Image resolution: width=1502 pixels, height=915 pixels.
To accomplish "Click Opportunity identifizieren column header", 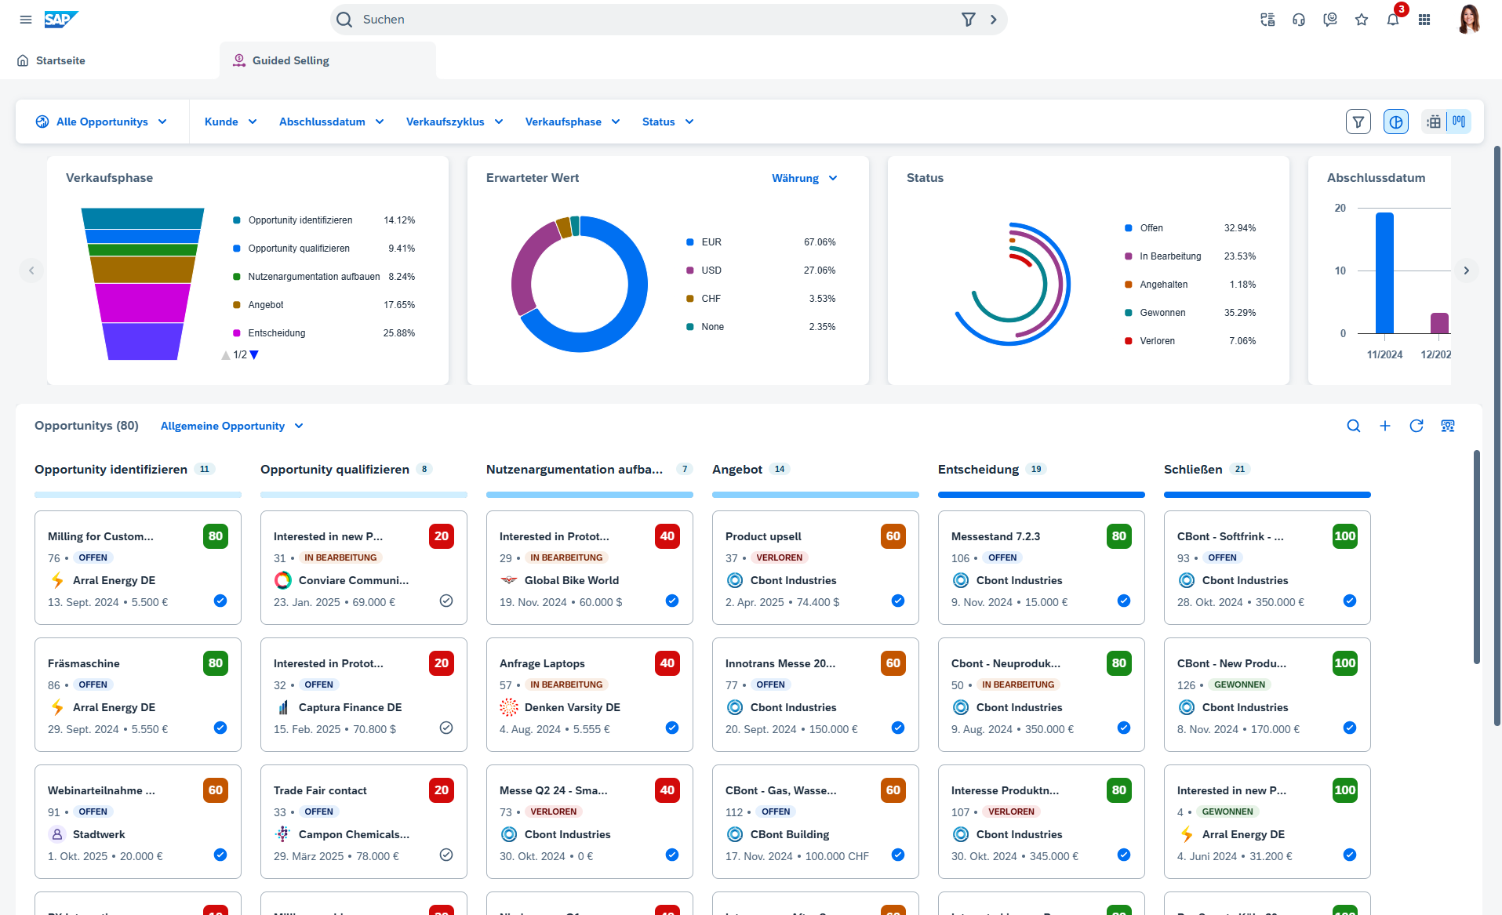I will click(x=111, y=469).
